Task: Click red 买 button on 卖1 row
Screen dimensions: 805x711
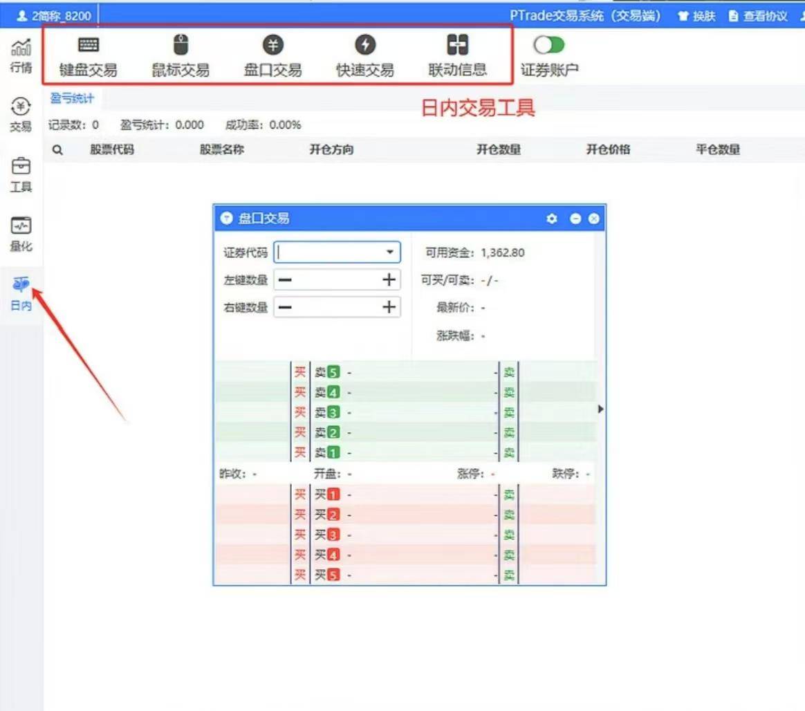Action: coord(300,452)
